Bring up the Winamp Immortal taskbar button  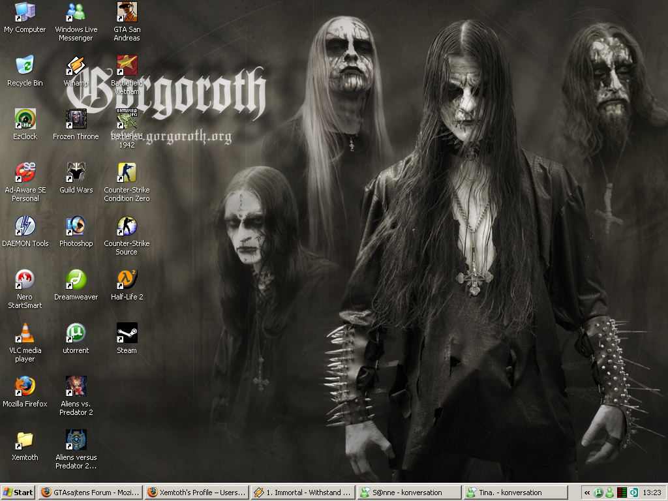[303, 493]
